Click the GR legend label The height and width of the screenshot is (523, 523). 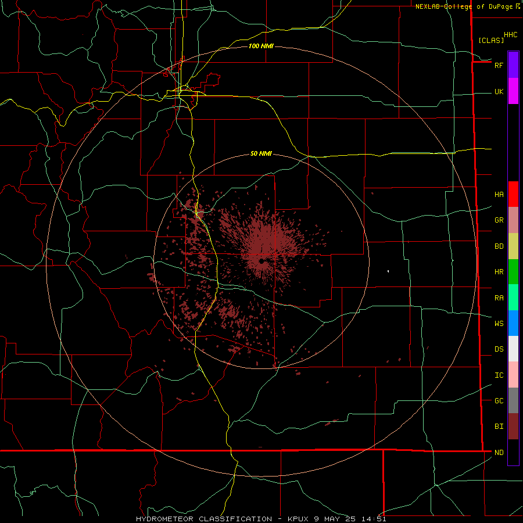(499, 220)
